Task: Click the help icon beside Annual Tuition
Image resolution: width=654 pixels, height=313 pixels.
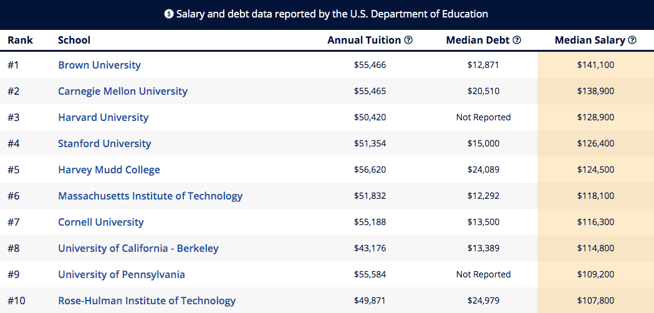Action: point(408,40)
